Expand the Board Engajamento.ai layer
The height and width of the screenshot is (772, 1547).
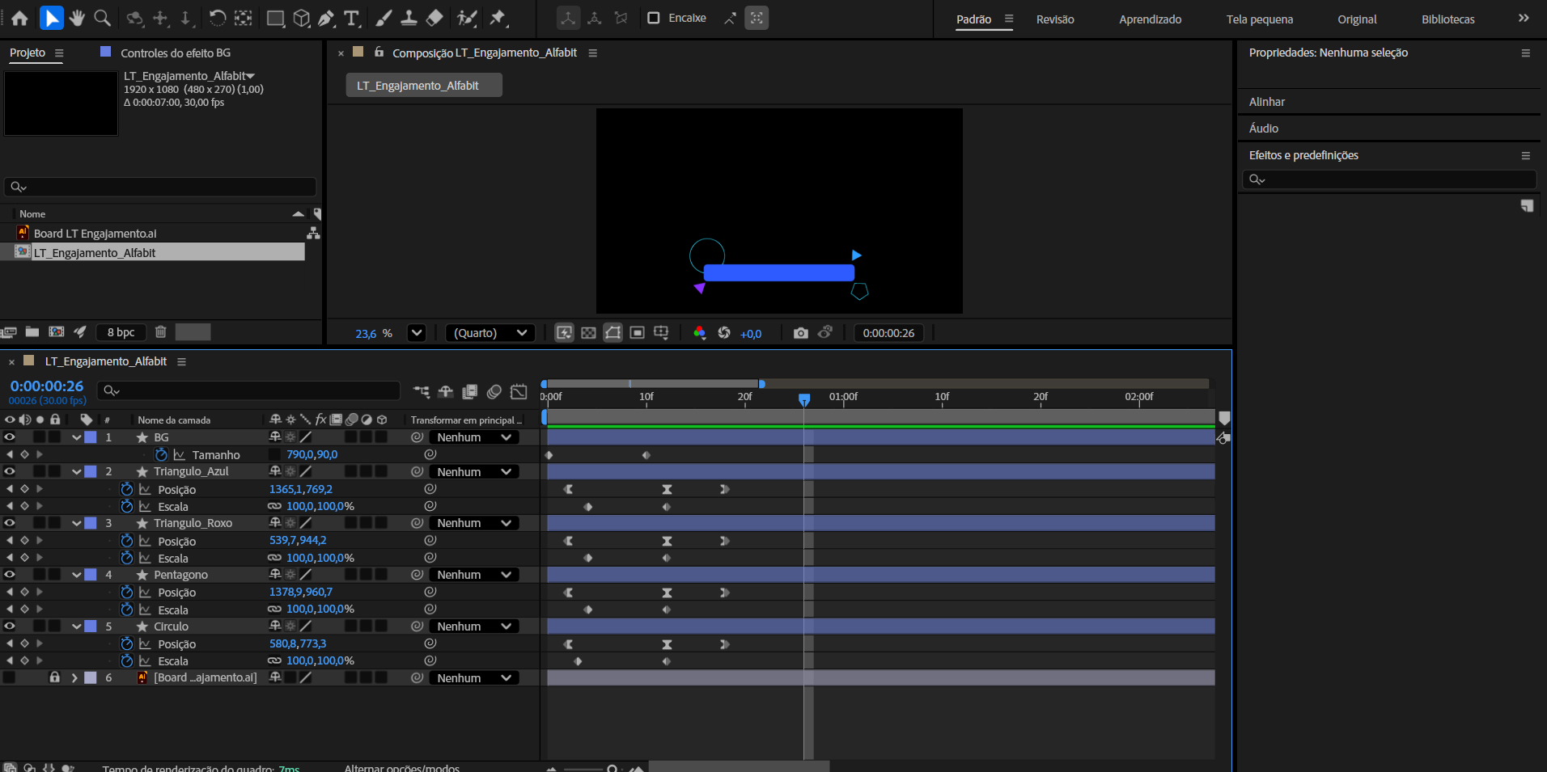pyautogui.click(x=74, y=678)
